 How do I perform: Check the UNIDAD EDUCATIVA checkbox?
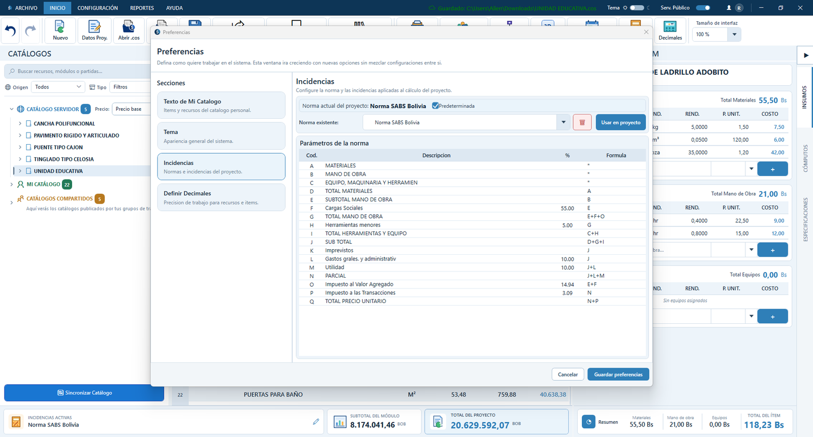click(28, 171)
